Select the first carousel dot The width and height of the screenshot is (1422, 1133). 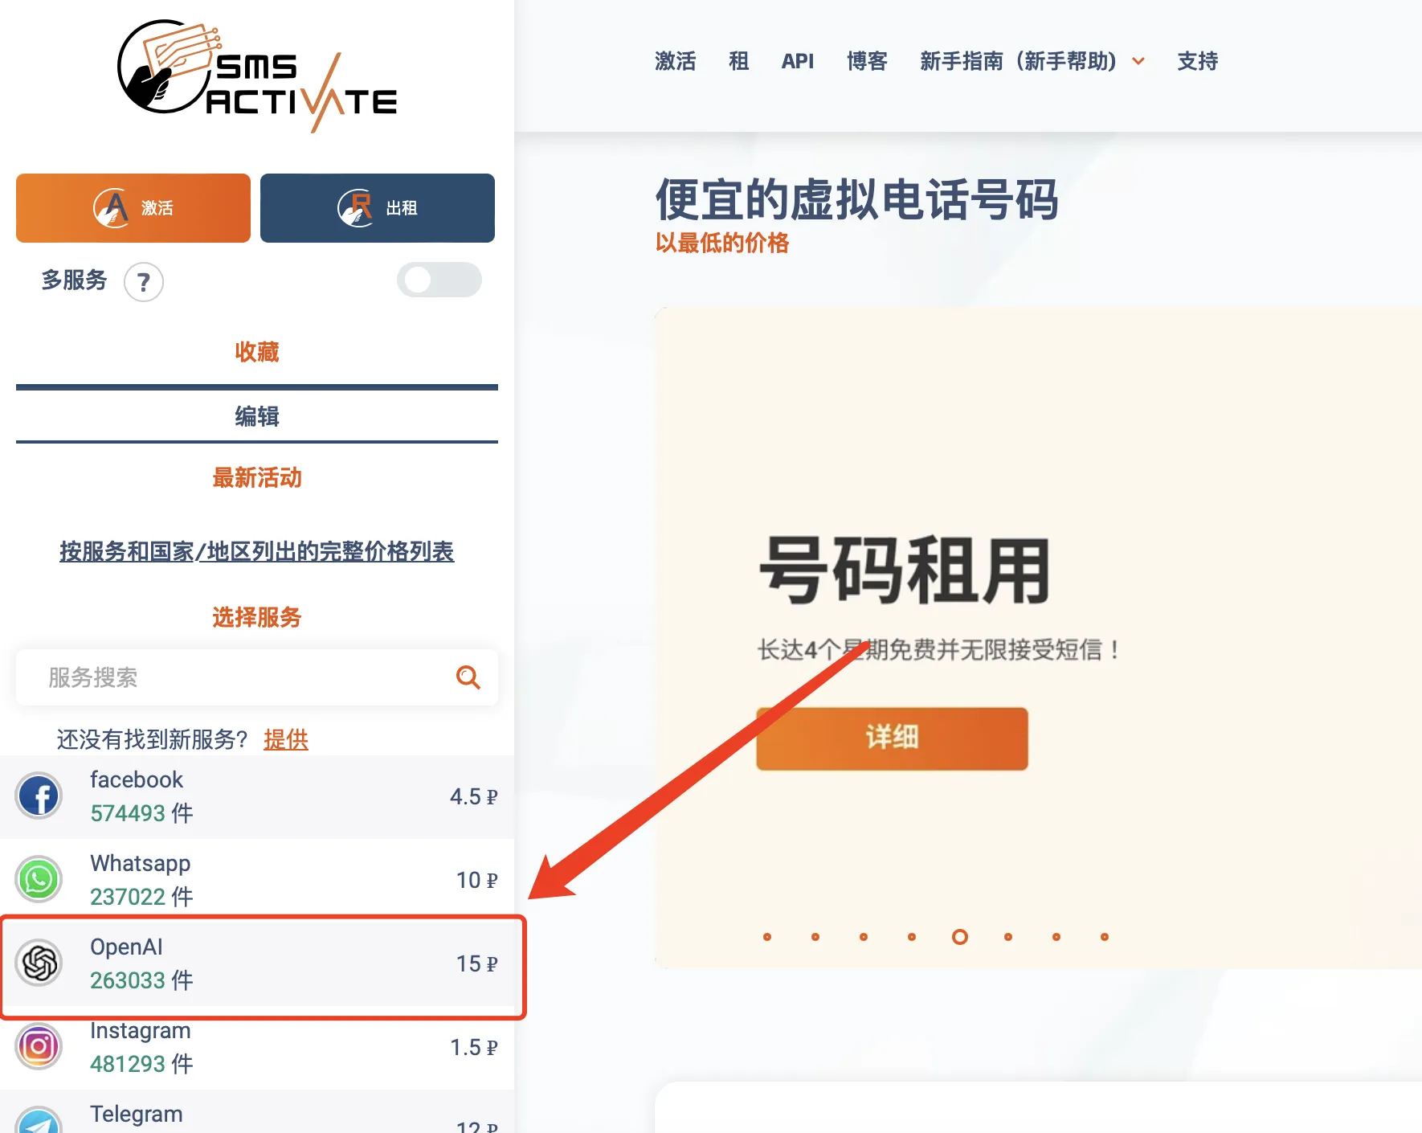(x=767, y=937)
